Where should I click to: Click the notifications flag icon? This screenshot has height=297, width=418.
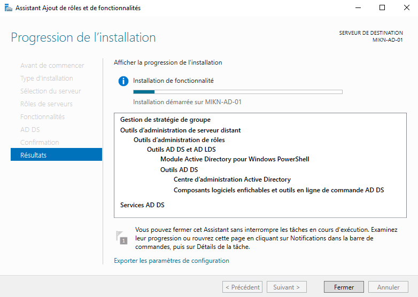(x=121, y=238)
